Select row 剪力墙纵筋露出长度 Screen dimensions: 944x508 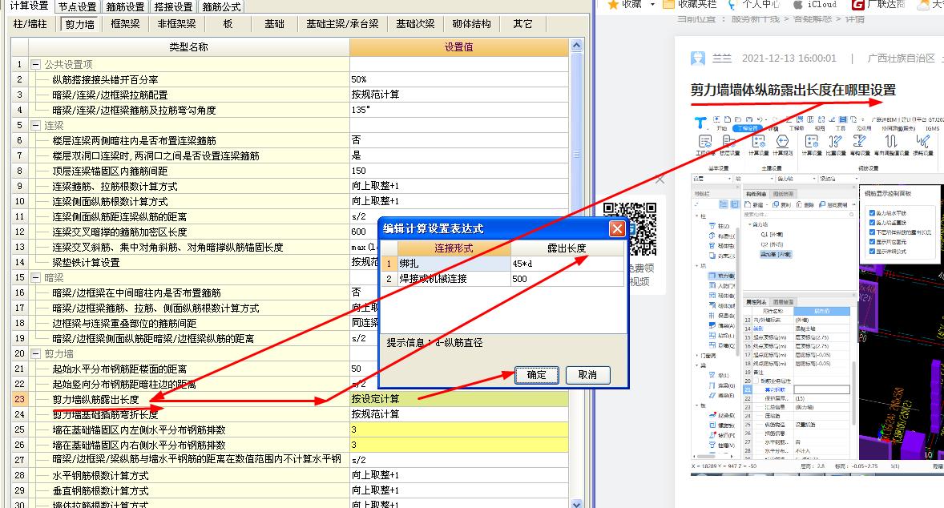tap(188, 400)
